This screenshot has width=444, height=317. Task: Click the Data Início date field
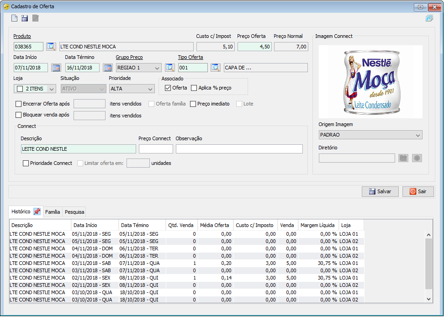31,68
